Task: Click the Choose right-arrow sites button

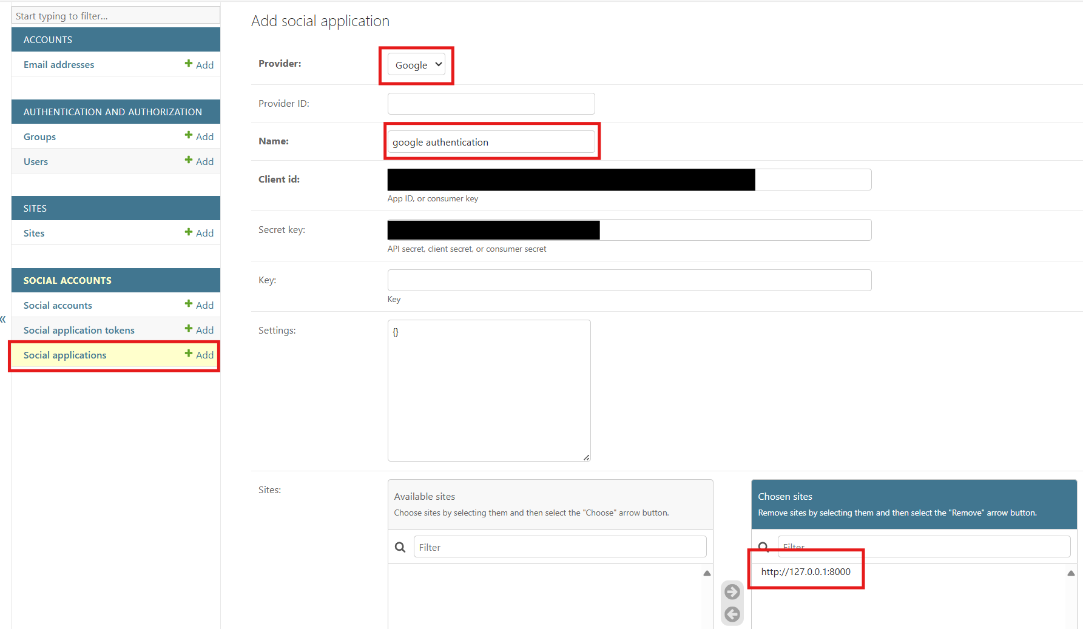Action: [x=732, y=591]
